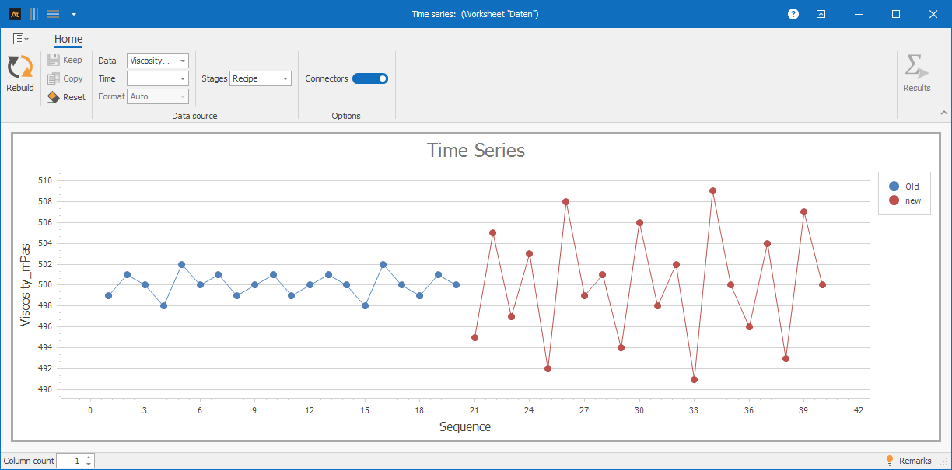
Task: Expand the Stages Recipe dropdown
Action: point(260,78)
